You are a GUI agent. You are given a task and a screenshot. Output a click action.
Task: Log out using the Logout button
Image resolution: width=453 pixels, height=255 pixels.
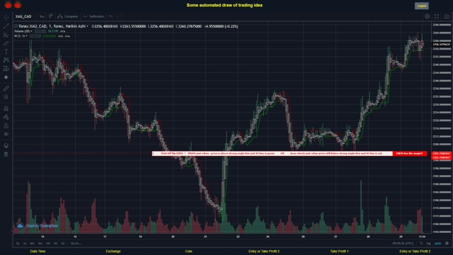422,6
